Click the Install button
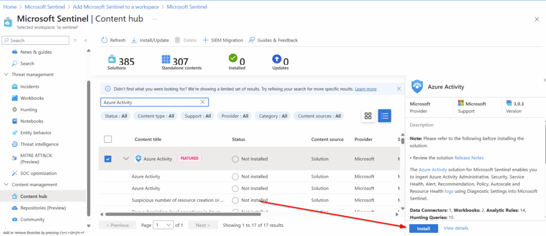Image resolution: width=546 pixels, height=236 pixels. [x=423, y=229]
